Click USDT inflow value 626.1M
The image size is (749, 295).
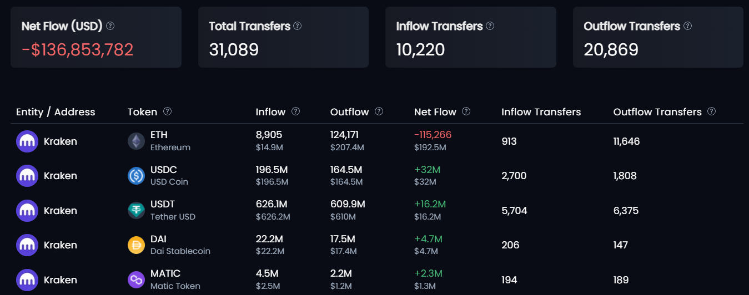pyautogui.click(x=272, y=204)
